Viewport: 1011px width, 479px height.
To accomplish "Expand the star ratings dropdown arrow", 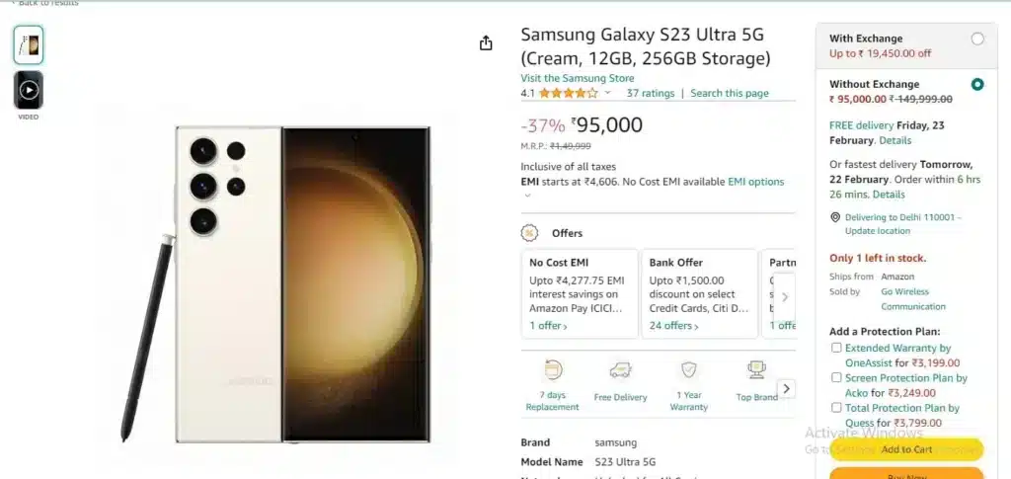I will (x=607, y=93).
